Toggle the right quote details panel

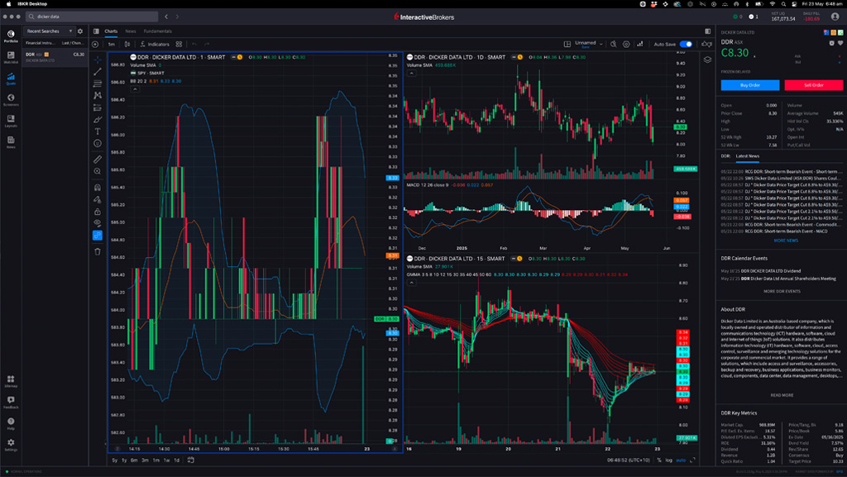pos(708,31)
